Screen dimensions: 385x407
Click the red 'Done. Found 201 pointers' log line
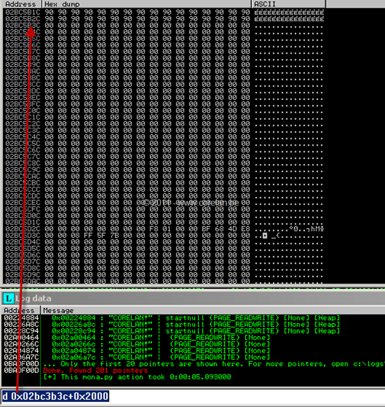[x=95, y=370]
